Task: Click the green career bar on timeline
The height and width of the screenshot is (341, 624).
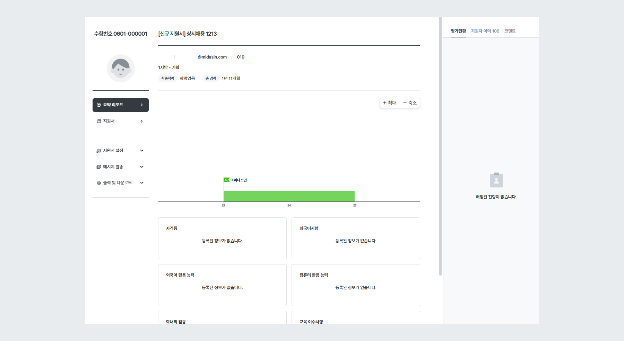Action: click(x=289, y=196)
